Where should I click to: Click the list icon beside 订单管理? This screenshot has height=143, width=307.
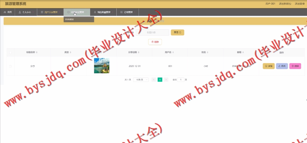click(x=121, y=12)
